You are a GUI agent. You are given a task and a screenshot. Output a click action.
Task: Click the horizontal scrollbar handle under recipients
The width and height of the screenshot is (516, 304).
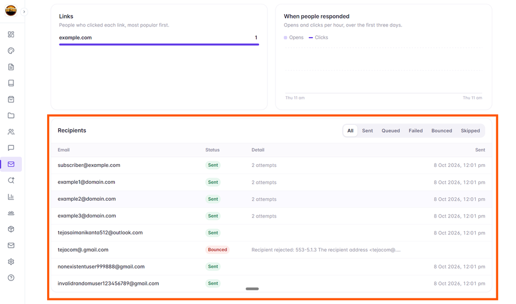(x=252, y=289)
